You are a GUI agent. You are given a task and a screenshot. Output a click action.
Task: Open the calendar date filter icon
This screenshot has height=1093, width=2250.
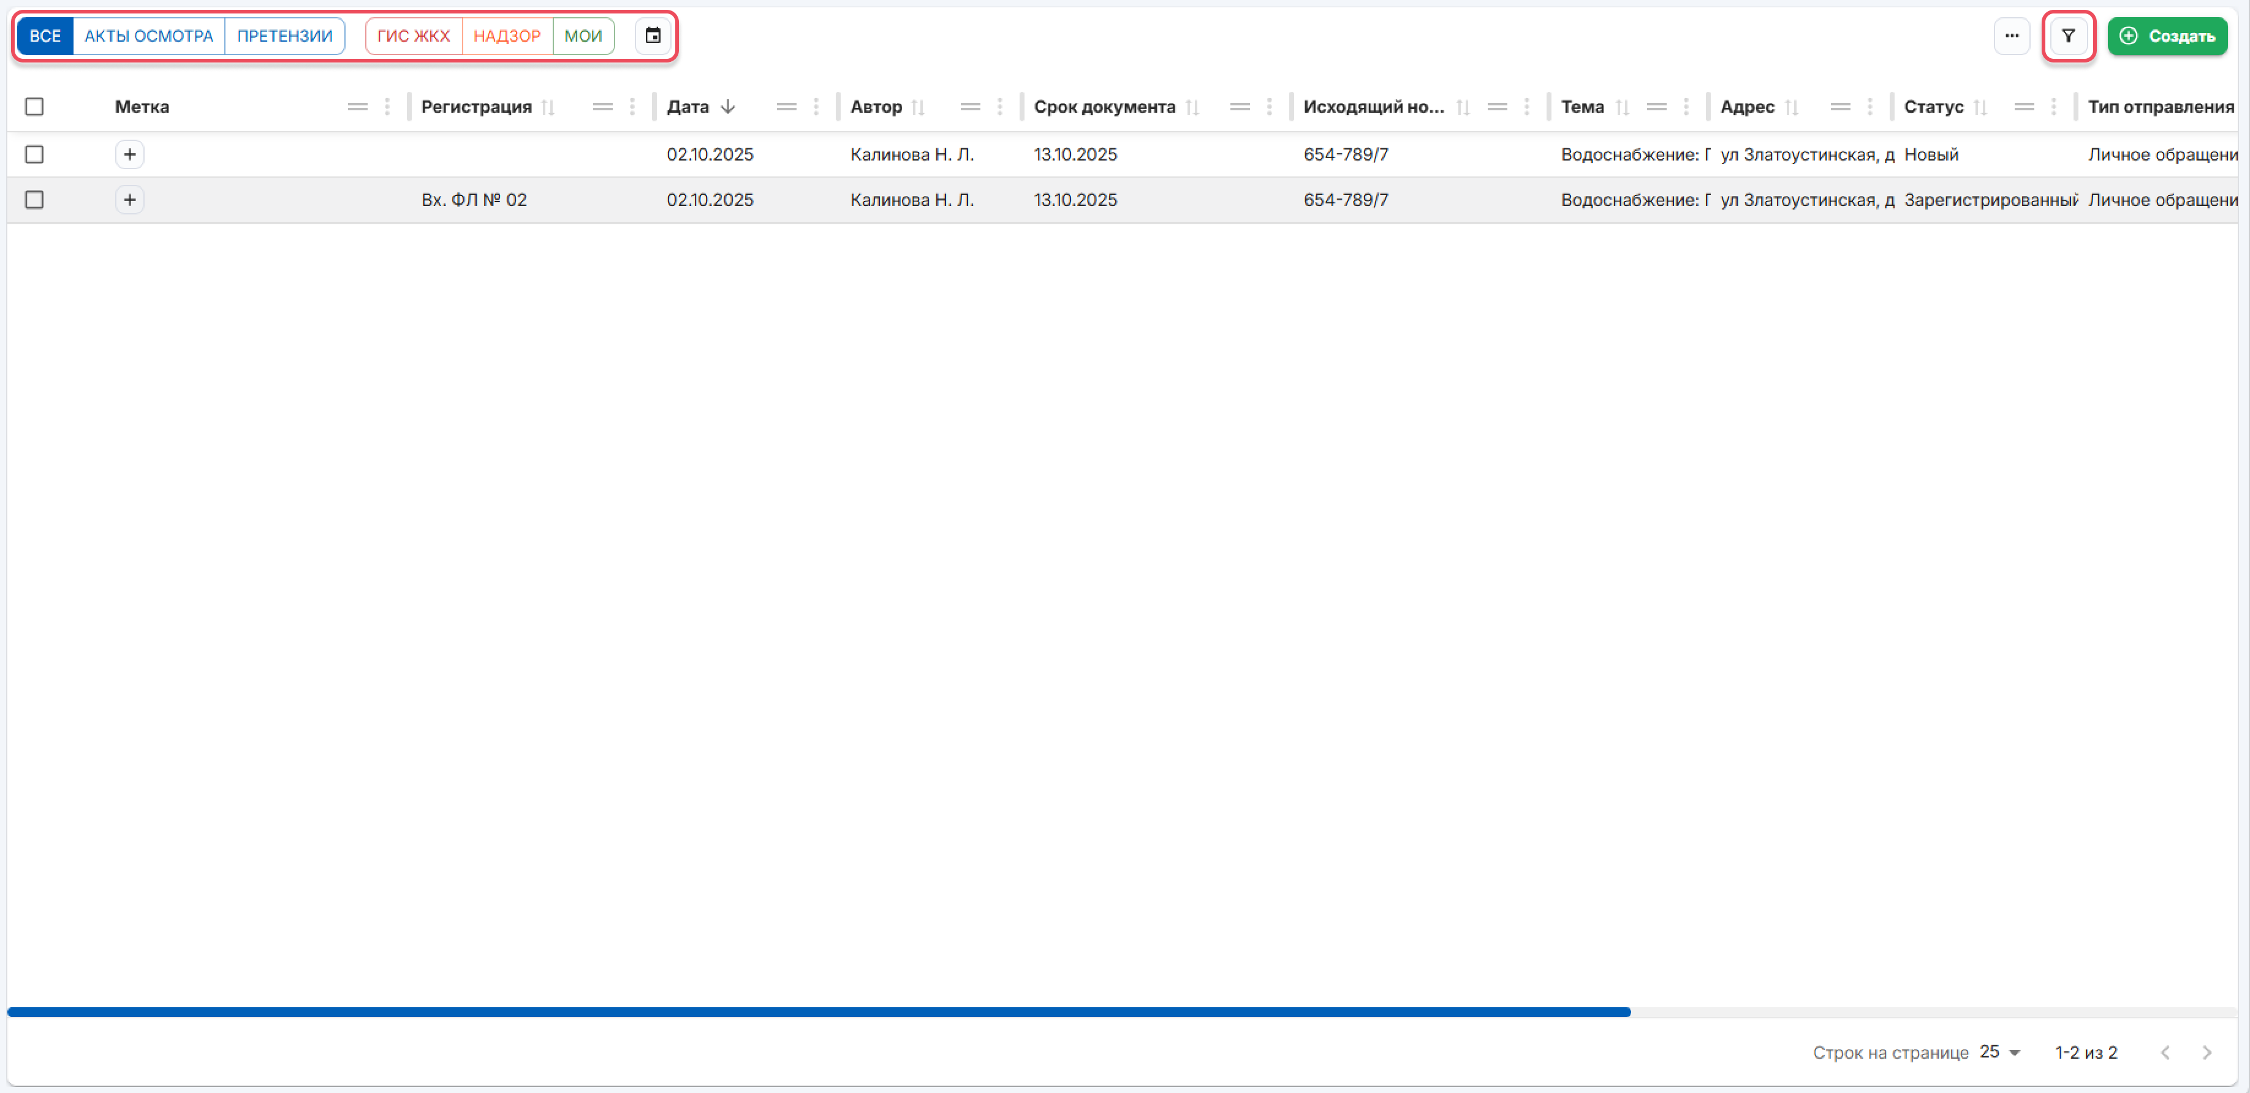coord(653,36)
